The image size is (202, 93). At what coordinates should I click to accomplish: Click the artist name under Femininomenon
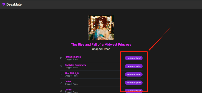click(x=71, y=59)
